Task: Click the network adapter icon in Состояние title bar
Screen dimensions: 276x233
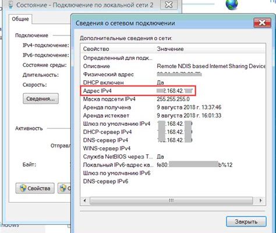Action: [11, 5]
